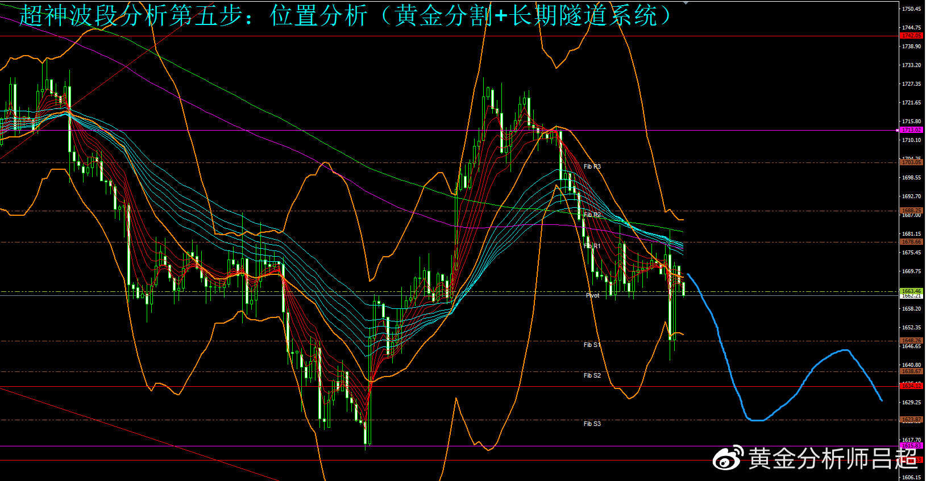Click the 1715.80 price axis value
926x481 pixels.
[911, 122]
